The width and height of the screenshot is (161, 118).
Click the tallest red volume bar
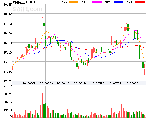42,105
